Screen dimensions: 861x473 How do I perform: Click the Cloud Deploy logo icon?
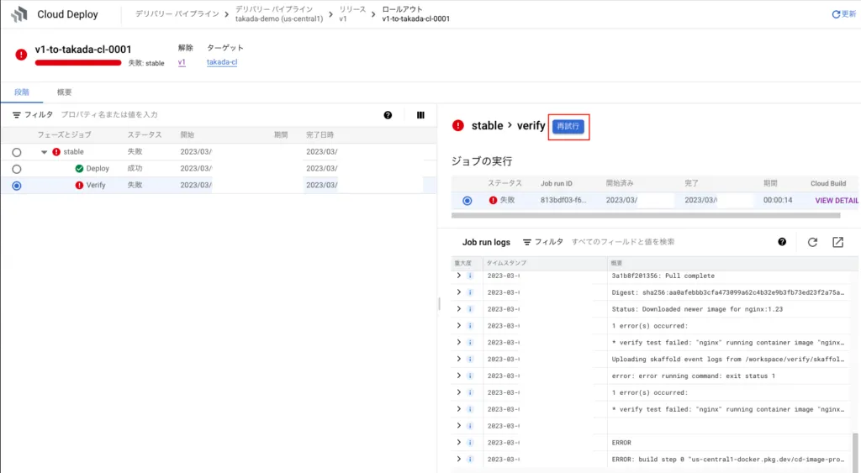tap(19, 14)
